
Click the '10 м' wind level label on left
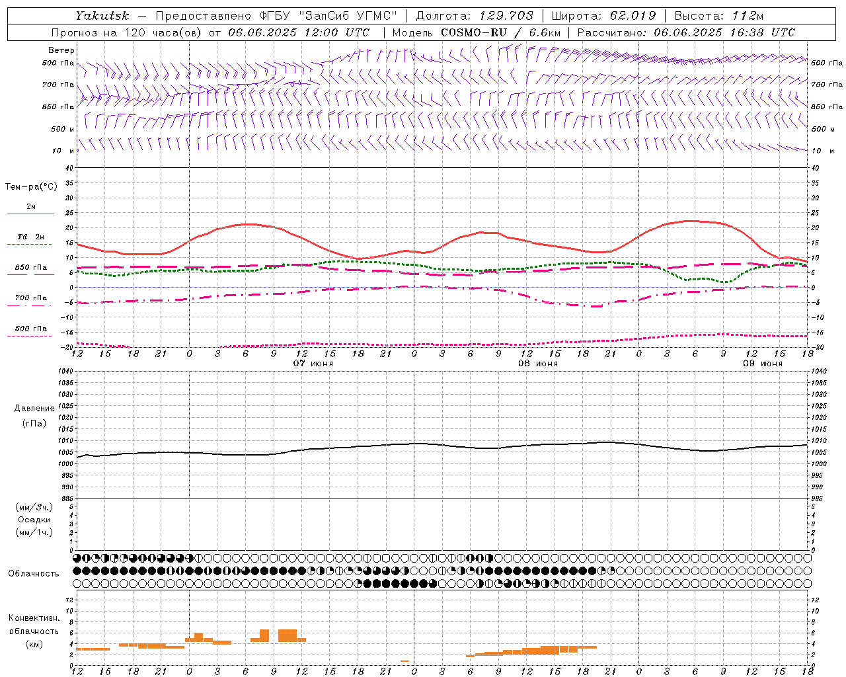pos(63,151)
